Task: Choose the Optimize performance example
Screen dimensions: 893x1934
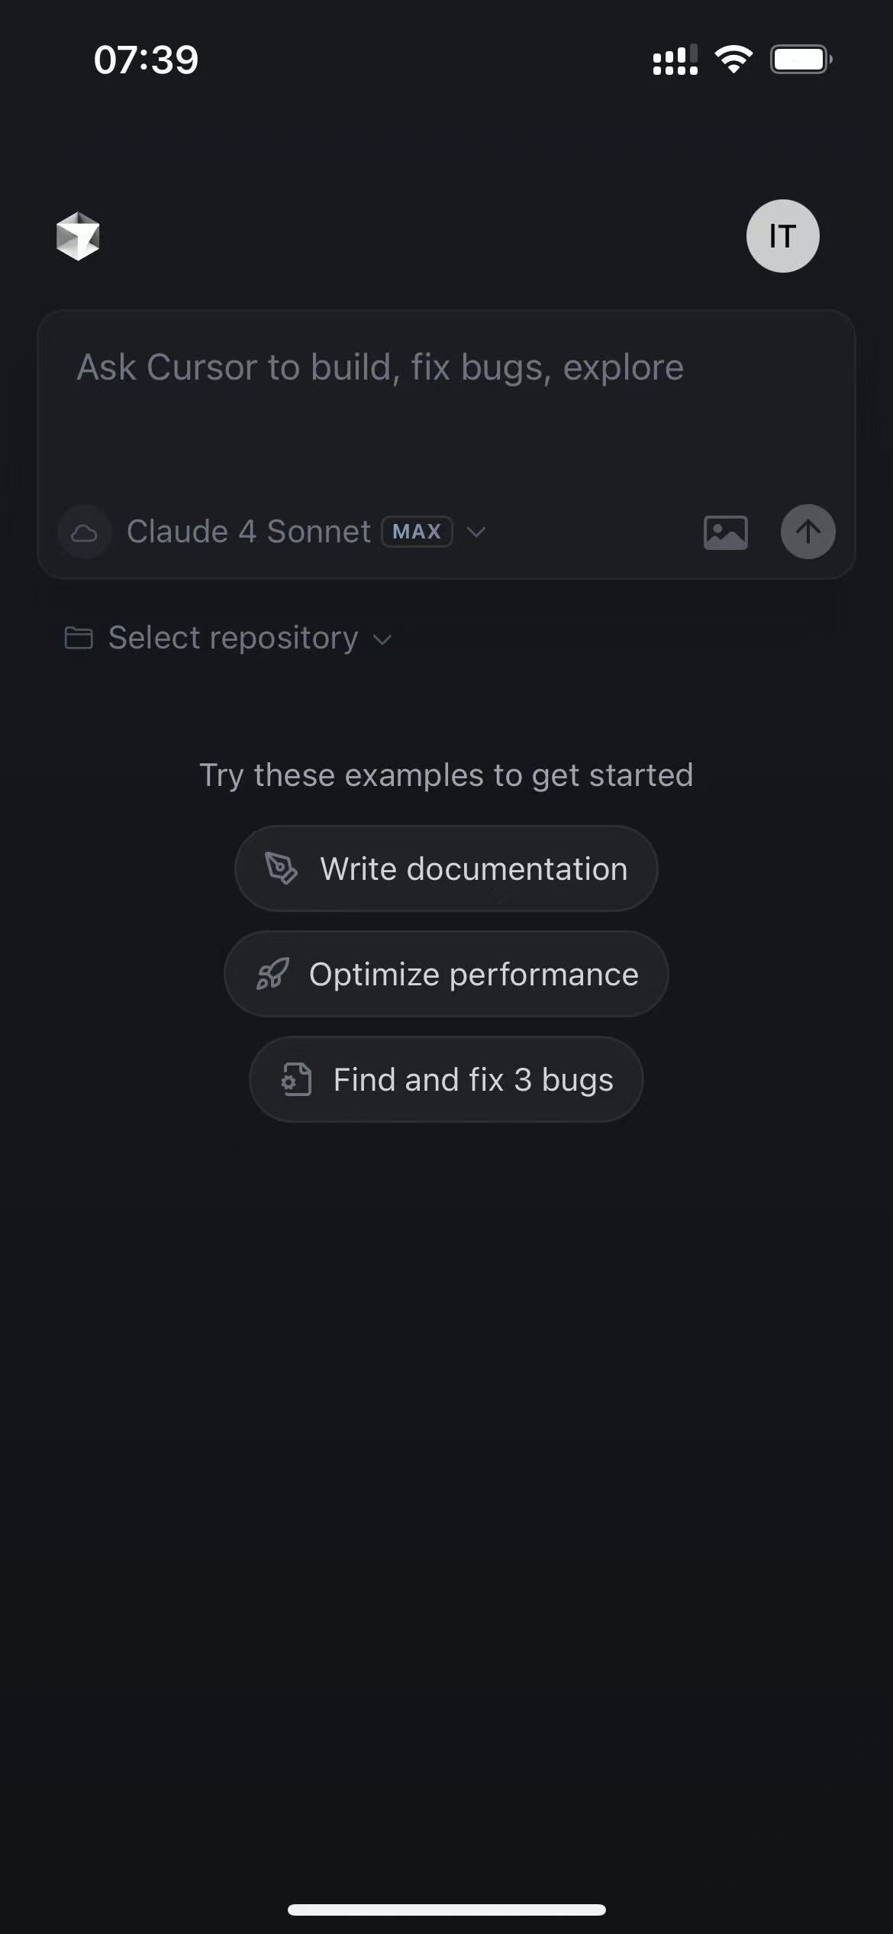Action: (x=446, y=974)
